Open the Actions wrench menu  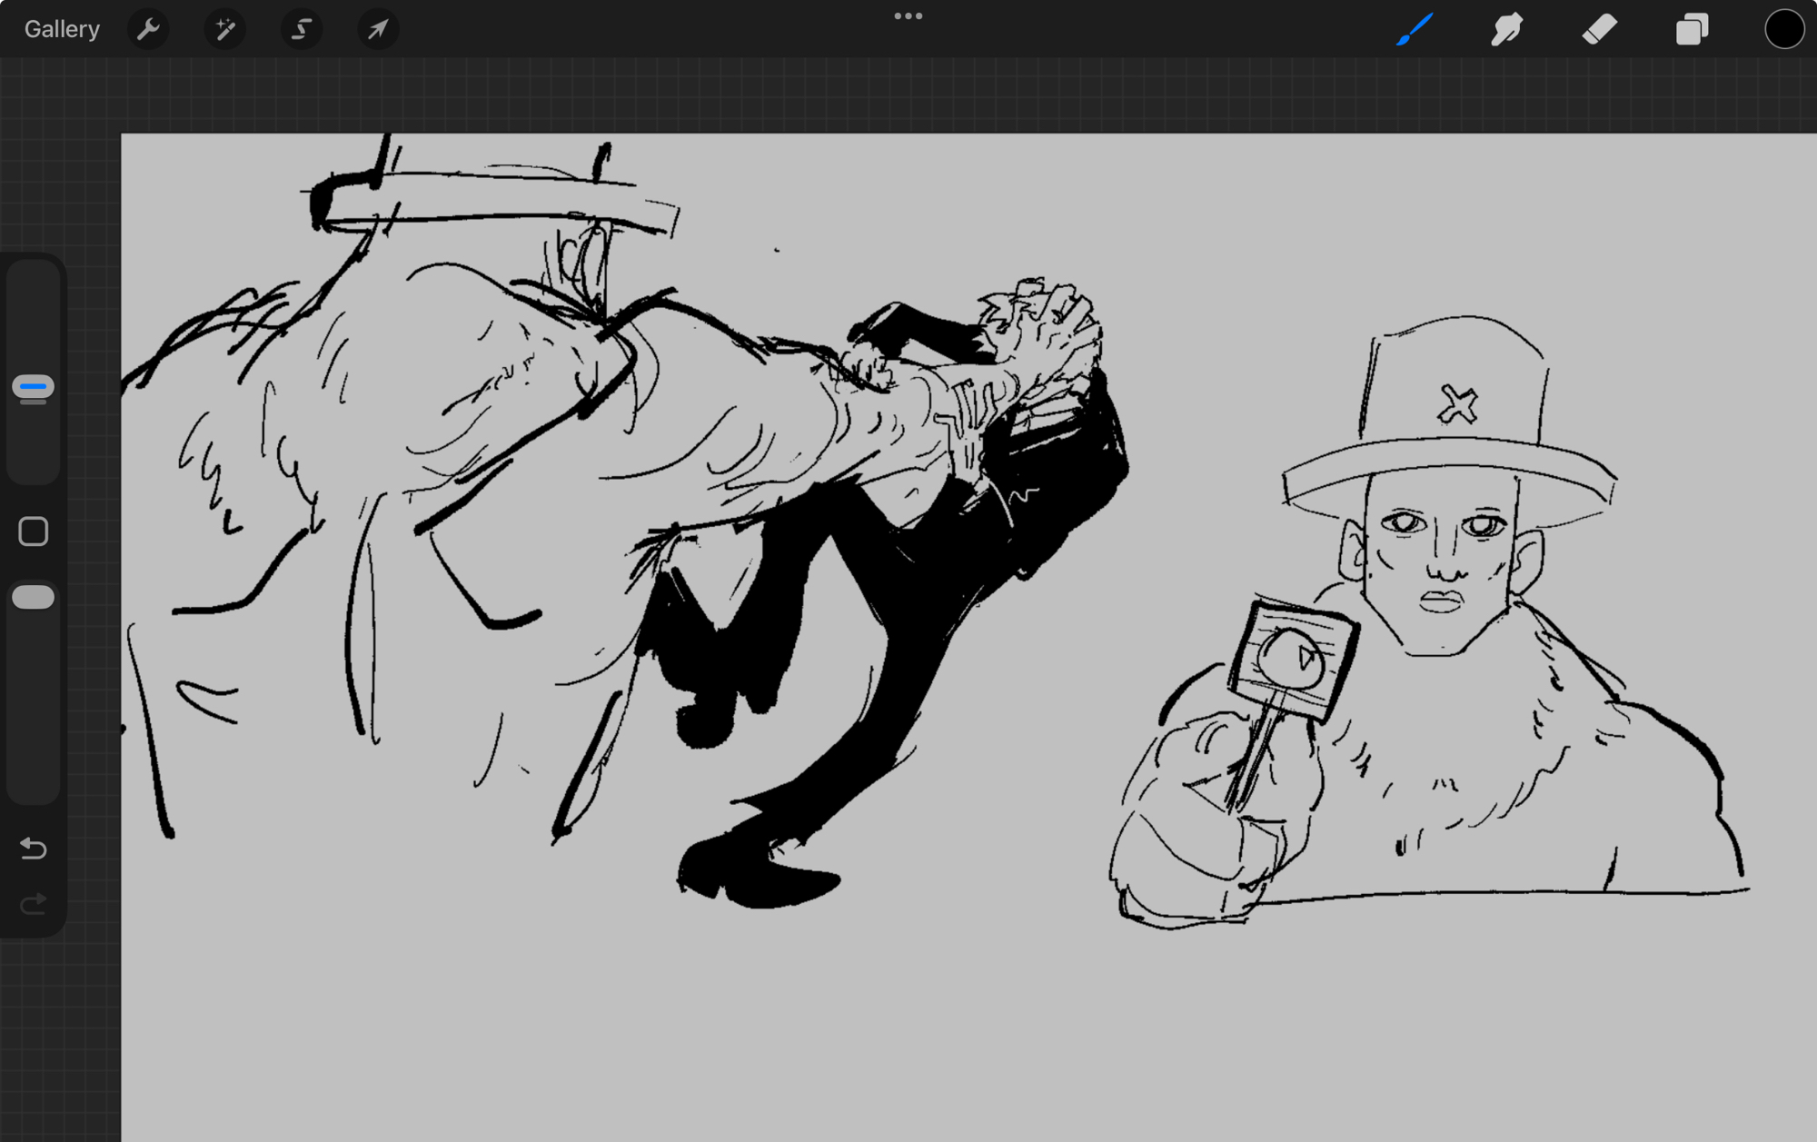point(148,29)
